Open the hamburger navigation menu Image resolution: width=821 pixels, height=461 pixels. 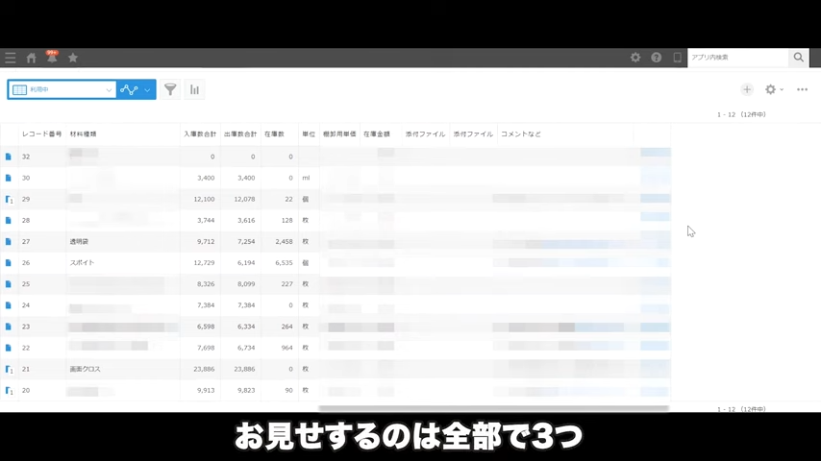pos(11,58)
